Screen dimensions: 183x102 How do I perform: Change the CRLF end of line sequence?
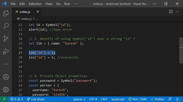tap(104, 99)
